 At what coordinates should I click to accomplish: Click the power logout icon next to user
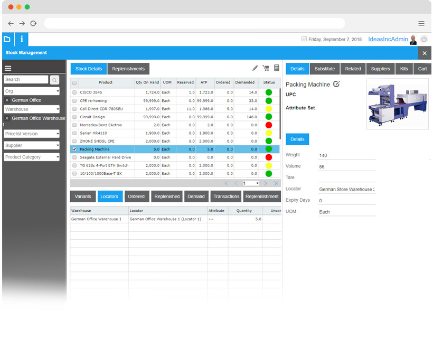pos(423,39)
